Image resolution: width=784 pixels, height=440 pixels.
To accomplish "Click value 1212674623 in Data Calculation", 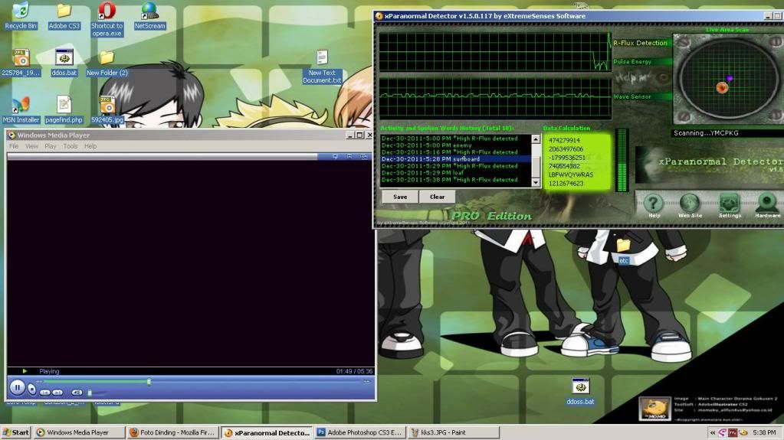I will (x=566, y=184).
